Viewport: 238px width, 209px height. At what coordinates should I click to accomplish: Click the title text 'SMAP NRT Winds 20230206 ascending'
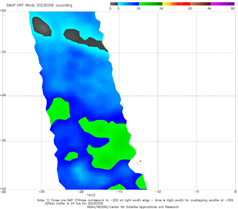coord(39,5)
